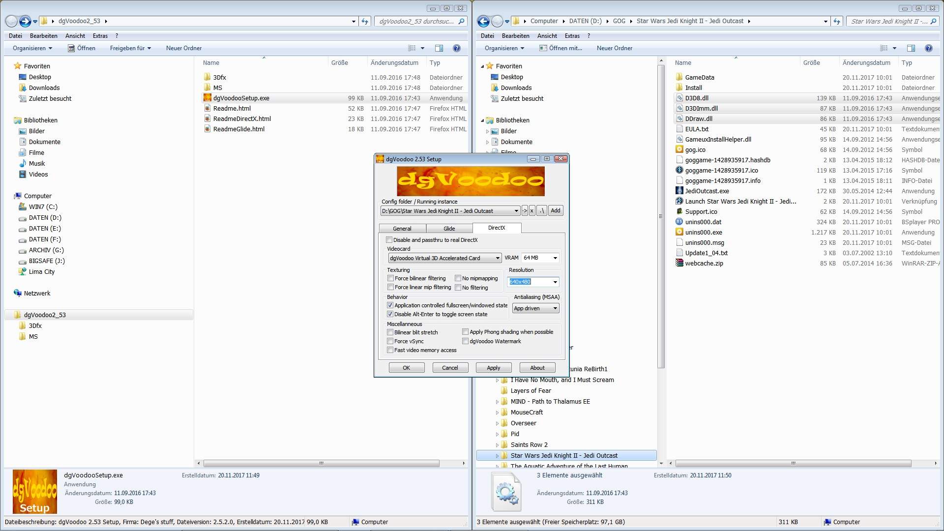The width and height of the screenshot is (944, 531).
Task: Enable Force linear mip filtering checkbox
Action: [x=390, y=287]
